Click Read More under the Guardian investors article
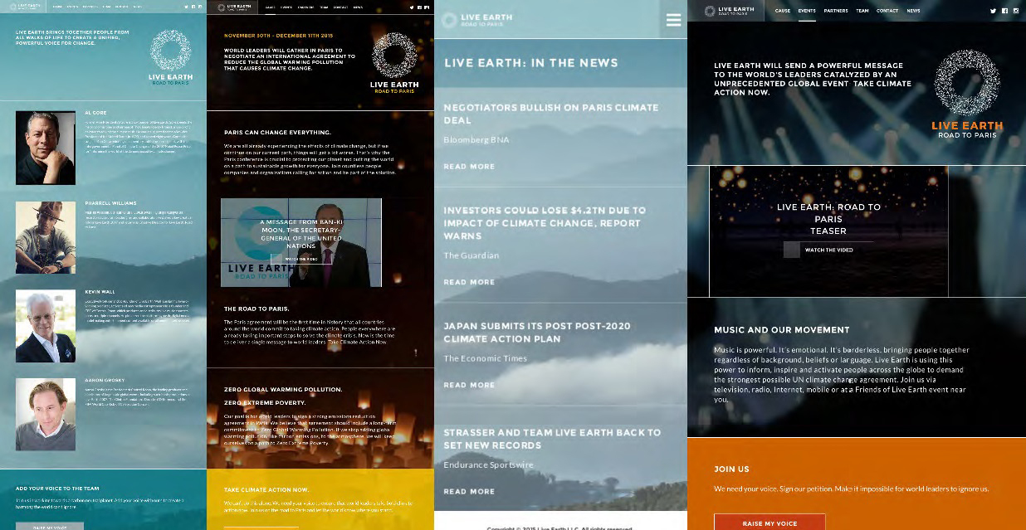 (x=469, y=282)
